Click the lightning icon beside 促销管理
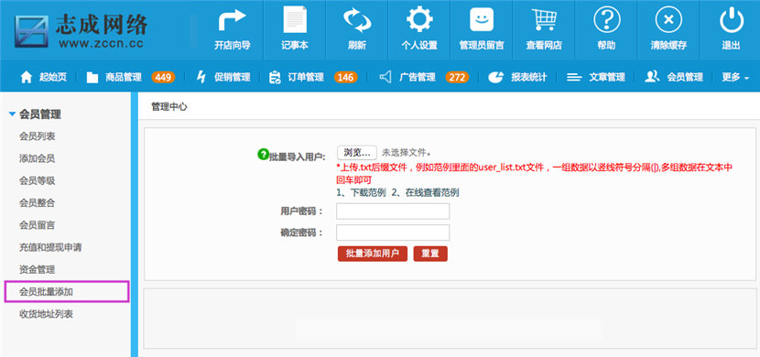 [201, 77]
